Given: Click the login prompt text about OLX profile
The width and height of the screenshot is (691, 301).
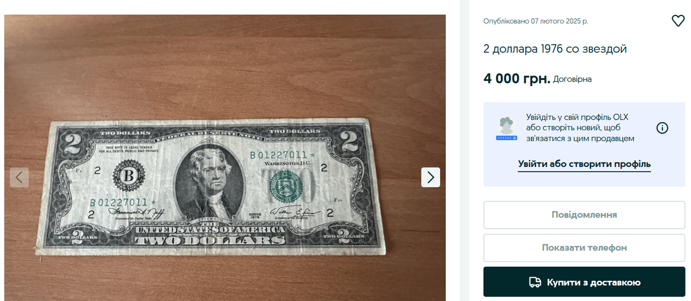Looking at the screenshot, I should (580, 128).
